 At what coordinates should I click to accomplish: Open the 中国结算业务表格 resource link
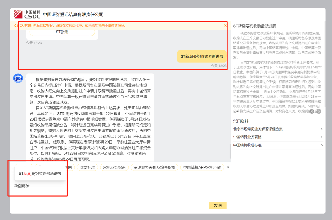pyautogui.click(x=278, y=137)
